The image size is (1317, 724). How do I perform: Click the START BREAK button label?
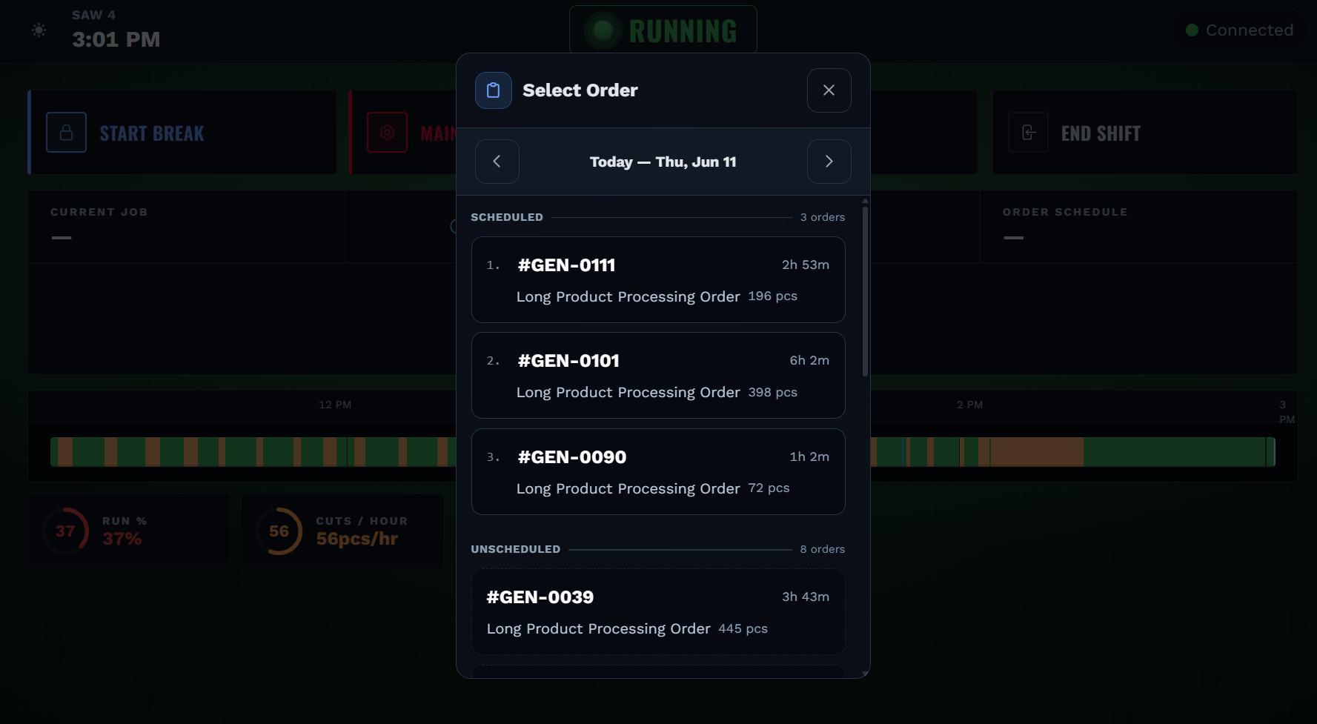pos(152,133)
